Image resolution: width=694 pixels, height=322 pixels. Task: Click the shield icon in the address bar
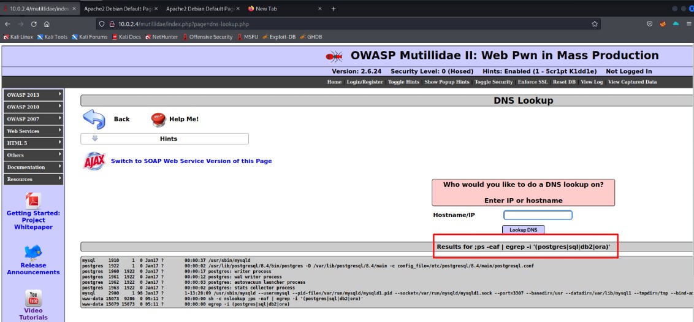point(102,24)
